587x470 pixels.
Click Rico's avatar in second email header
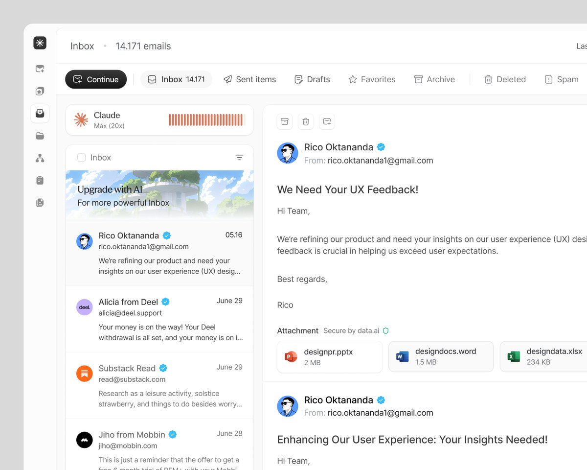[x=288, y=406]
